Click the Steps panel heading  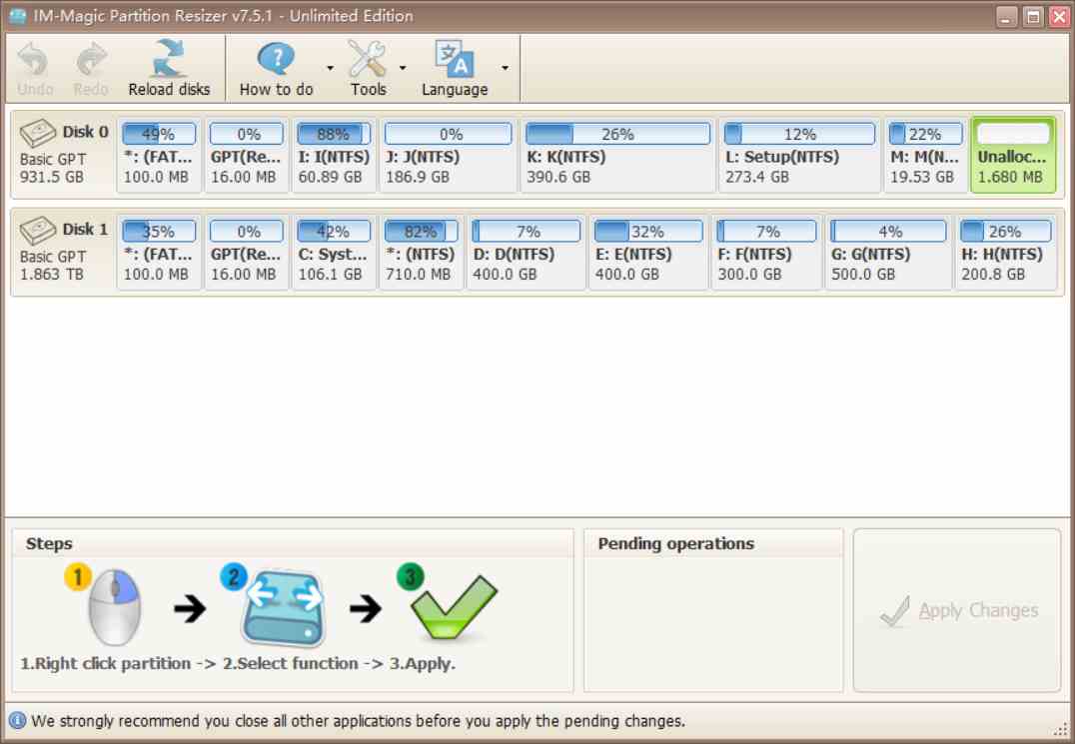(49, 543)
